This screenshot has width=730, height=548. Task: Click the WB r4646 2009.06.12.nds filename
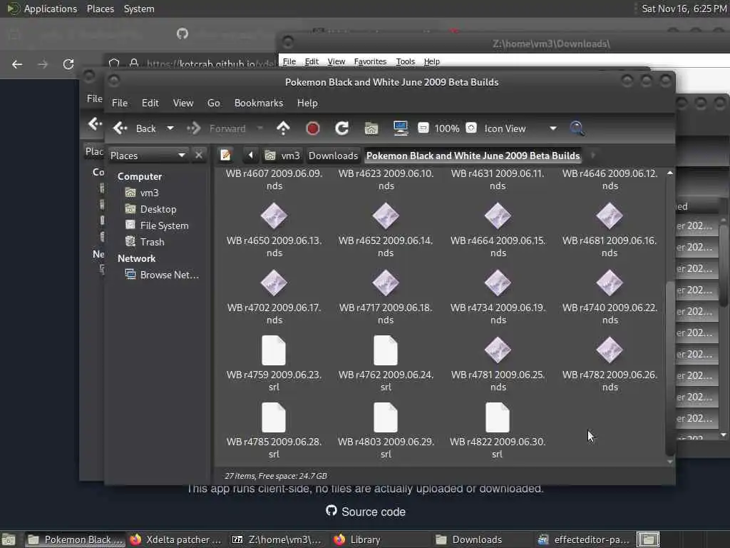(x=610, y=179)
